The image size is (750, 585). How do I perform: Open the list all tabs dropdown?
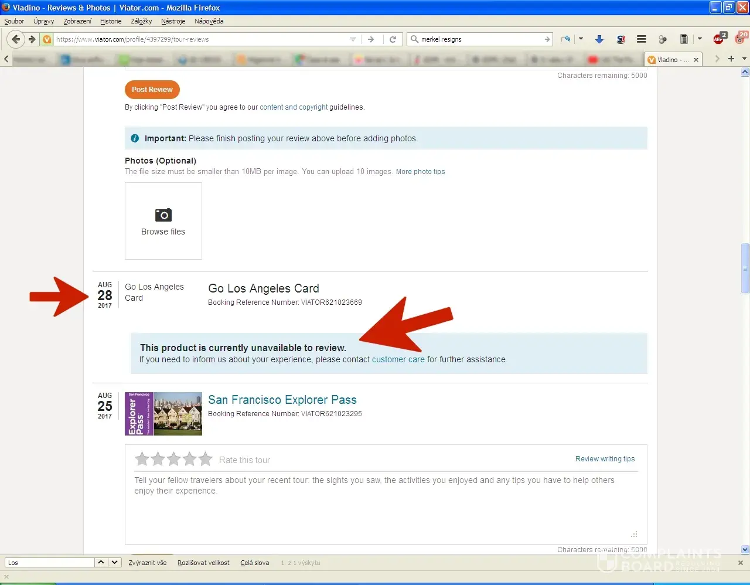(x=744, y=59)
